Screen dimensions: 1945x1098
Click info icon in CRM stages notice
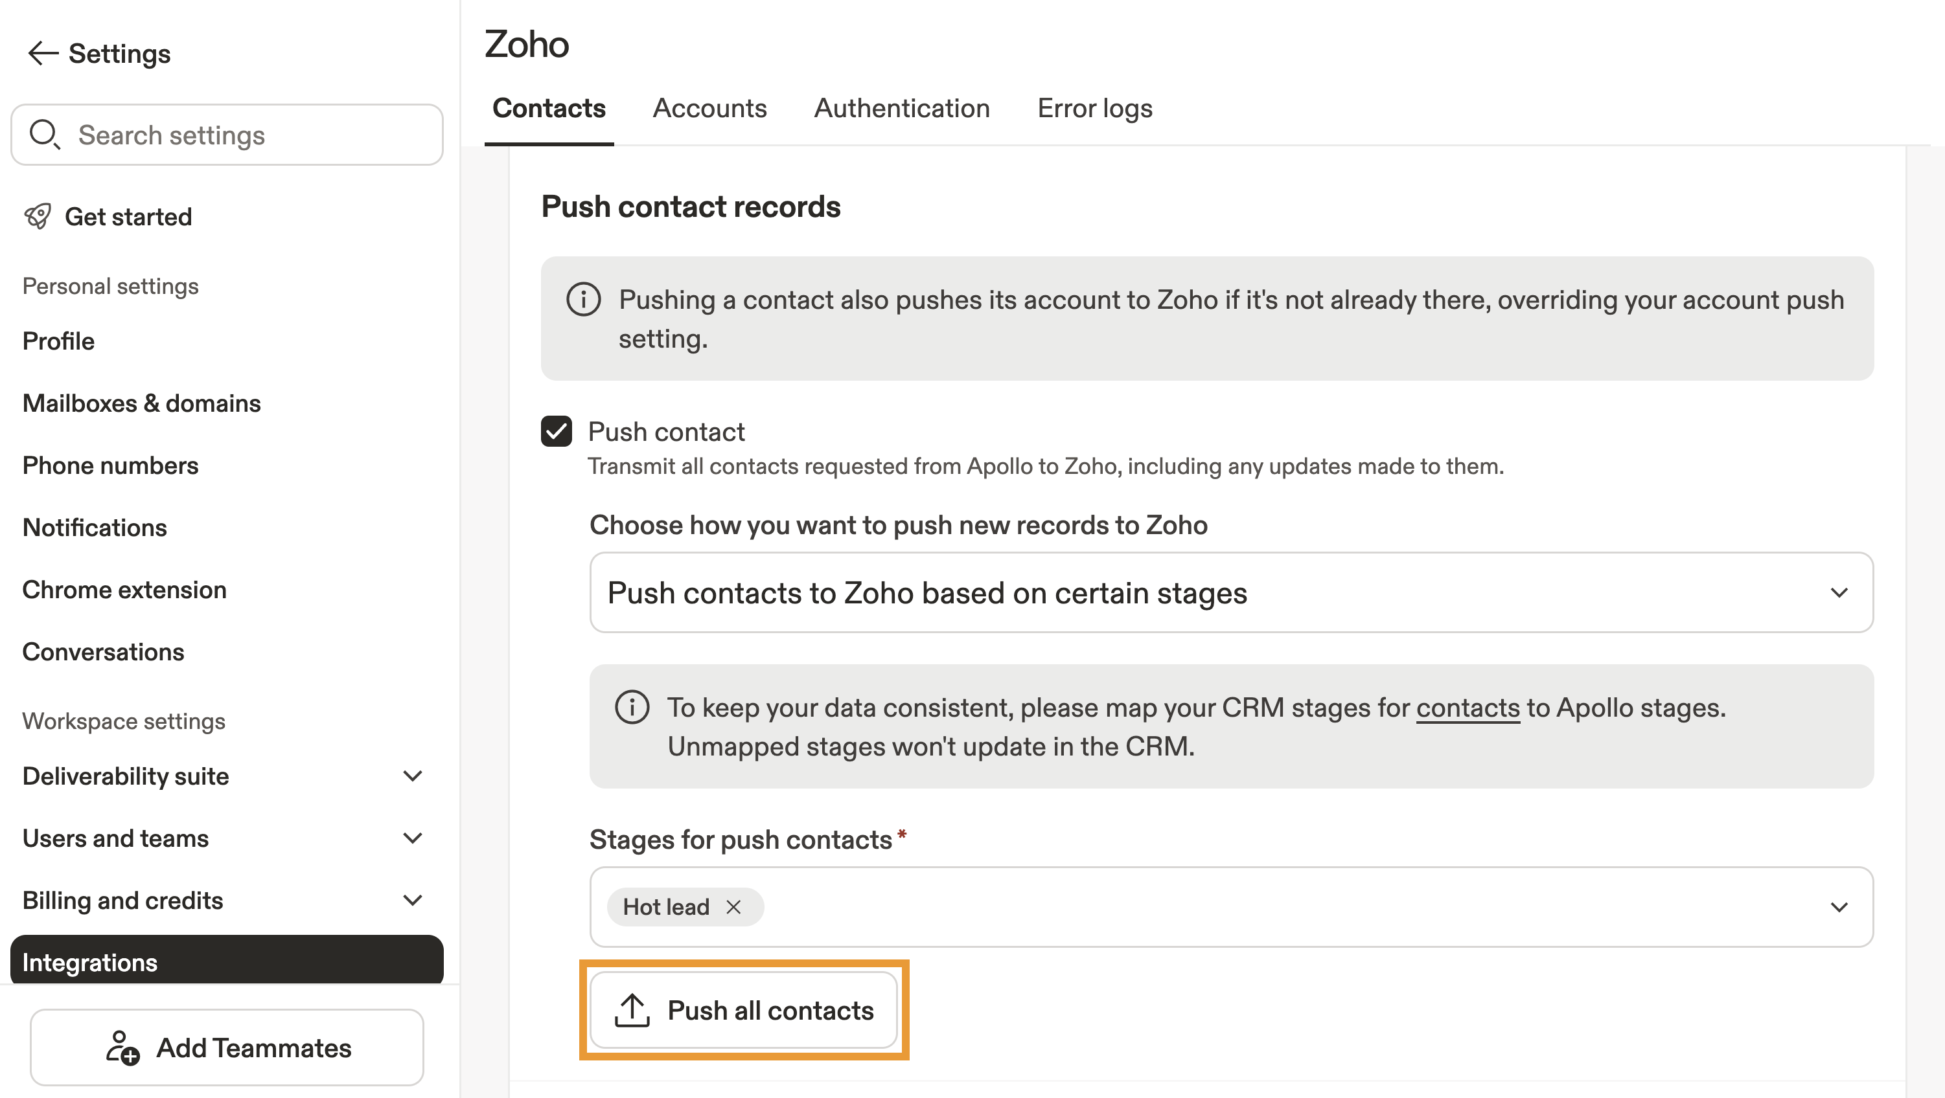pos(632,707)
